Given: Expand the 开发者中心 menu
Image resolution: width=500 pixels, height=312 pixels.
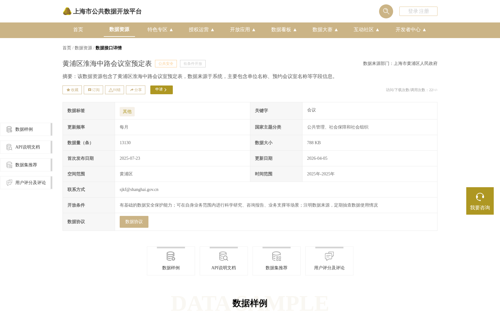Looking at the screenshot, I should pos(411,30).
